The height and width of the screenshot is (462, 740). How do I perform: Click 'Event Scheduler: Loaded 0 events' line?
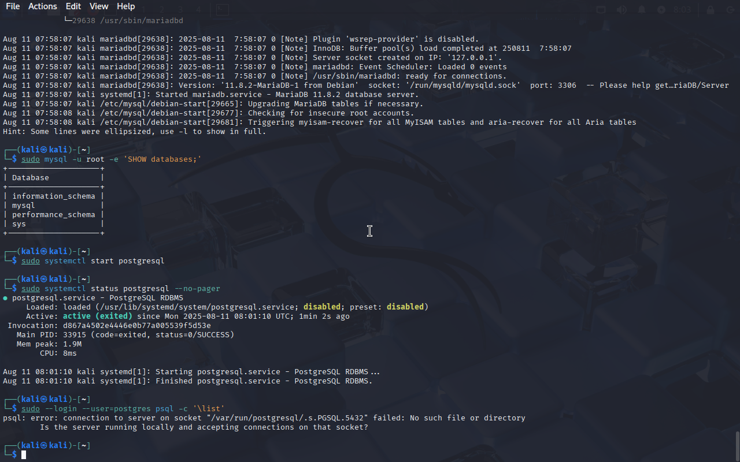[x=255, y=67]
